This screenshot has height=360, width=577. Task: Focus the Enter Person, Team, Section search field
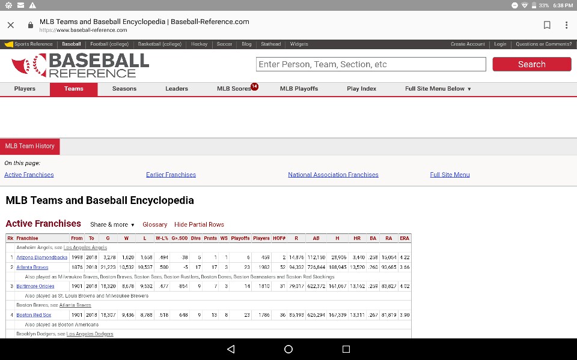point(371,64)
